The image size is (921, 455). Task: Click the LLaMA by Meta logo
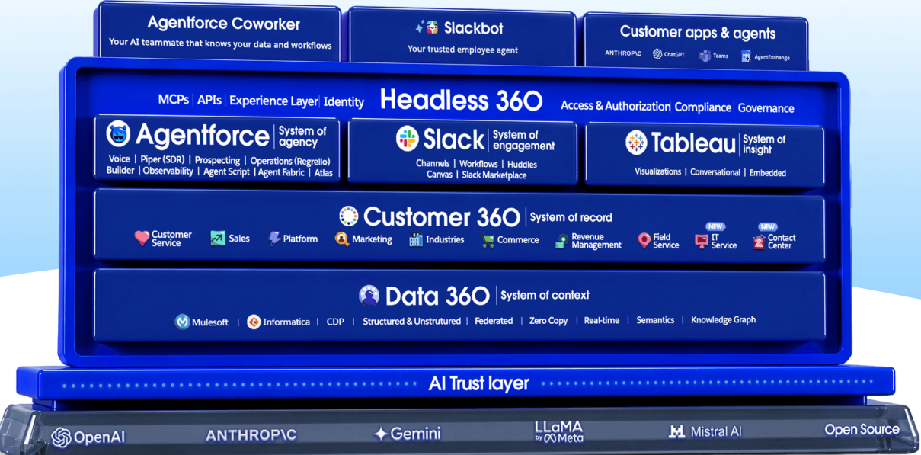(558, 431)
